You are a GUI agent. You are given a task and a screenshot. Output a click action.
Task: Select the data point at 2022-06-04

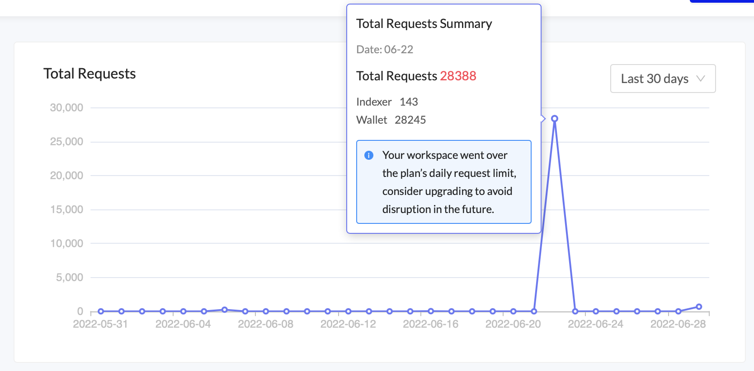[184, 311]
